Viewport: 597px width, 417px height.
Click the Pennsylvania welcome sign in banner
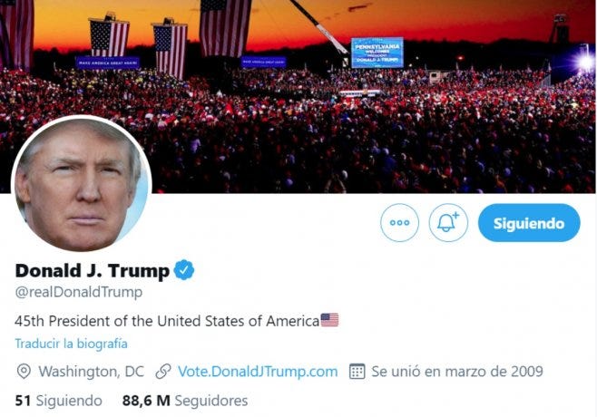pyautogui.click(x=377, y=53)
